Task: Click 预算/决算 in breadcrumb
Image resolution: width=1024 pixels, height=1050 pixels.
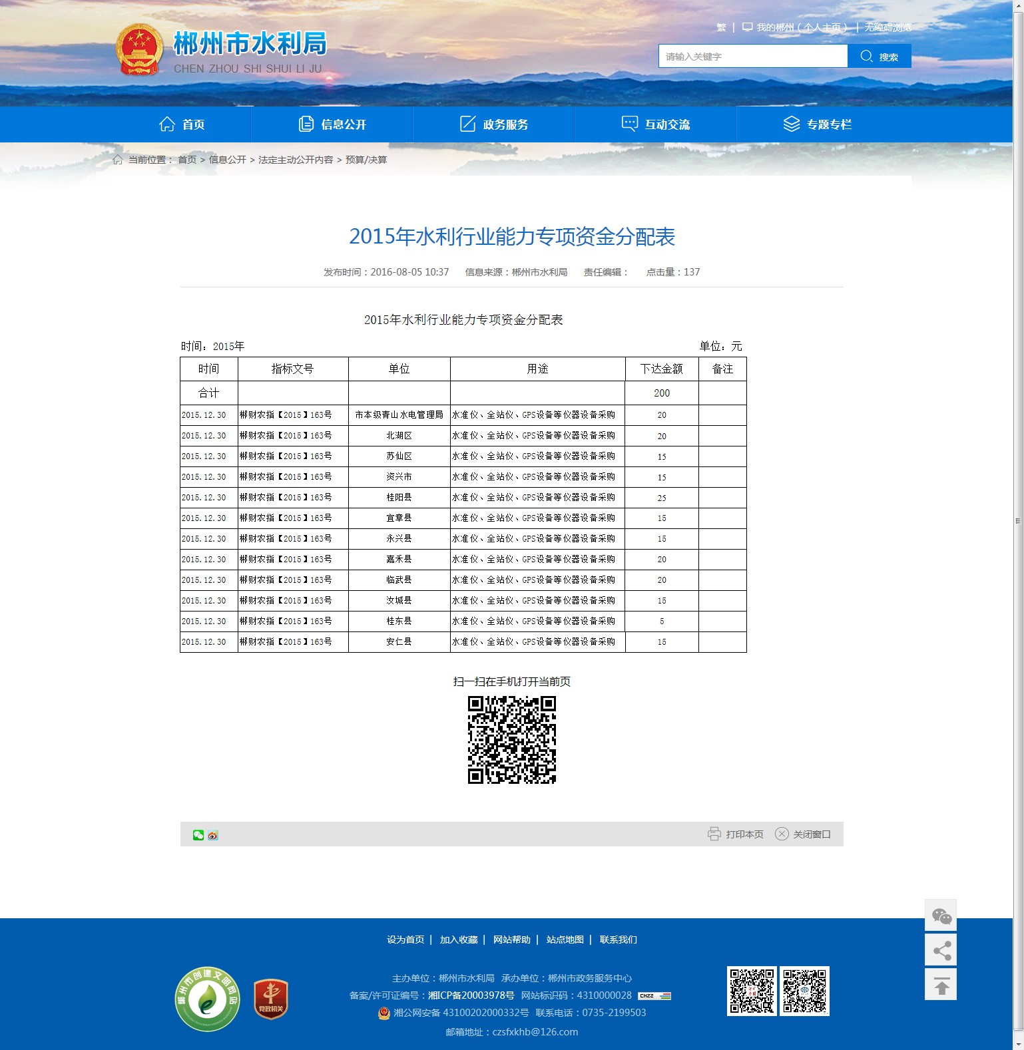Action: point(366,160)
